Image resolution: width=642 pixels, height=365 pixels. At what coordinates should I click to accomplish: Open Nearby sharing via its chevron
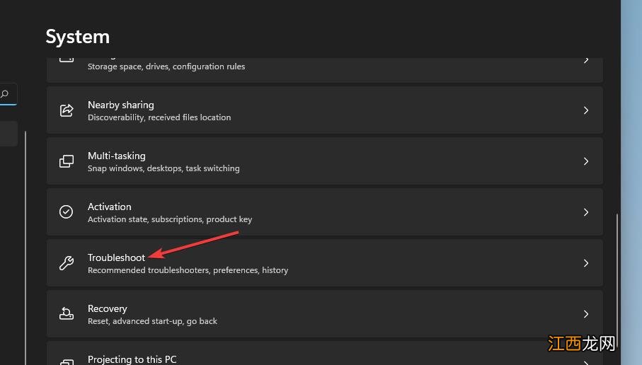coord(586,110)
